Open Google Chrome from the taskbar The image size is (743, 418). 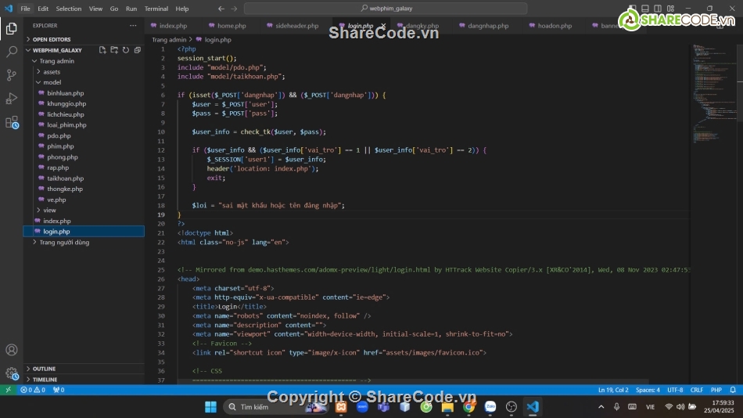click(x=468, y=407)
